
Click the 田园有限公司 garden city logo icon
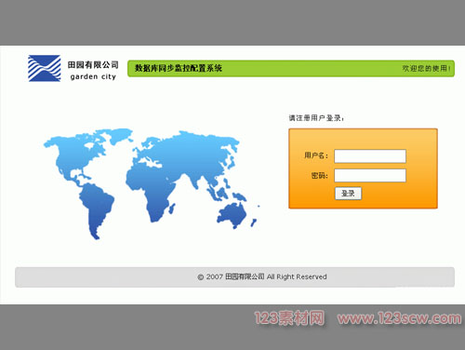(x=45, y=68)
